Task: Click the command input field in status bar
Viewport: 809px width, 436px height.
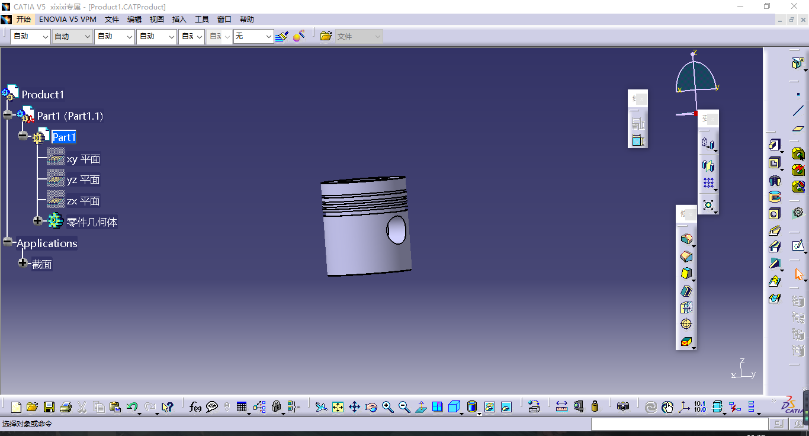Action: pos(679,424)
